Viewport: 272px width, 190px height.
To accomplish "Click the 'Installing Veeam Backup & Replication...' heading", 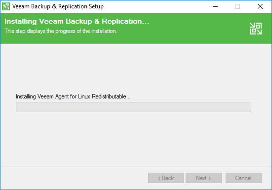I will click(77, 22).
